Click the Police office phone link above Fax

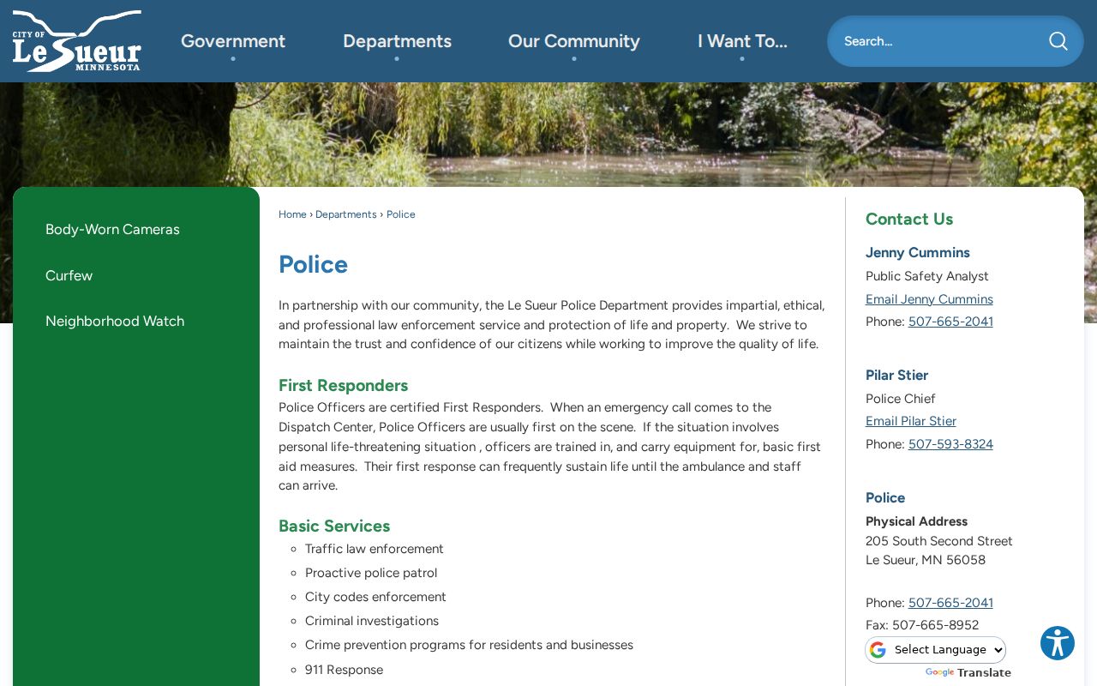(x=950, y=603)
